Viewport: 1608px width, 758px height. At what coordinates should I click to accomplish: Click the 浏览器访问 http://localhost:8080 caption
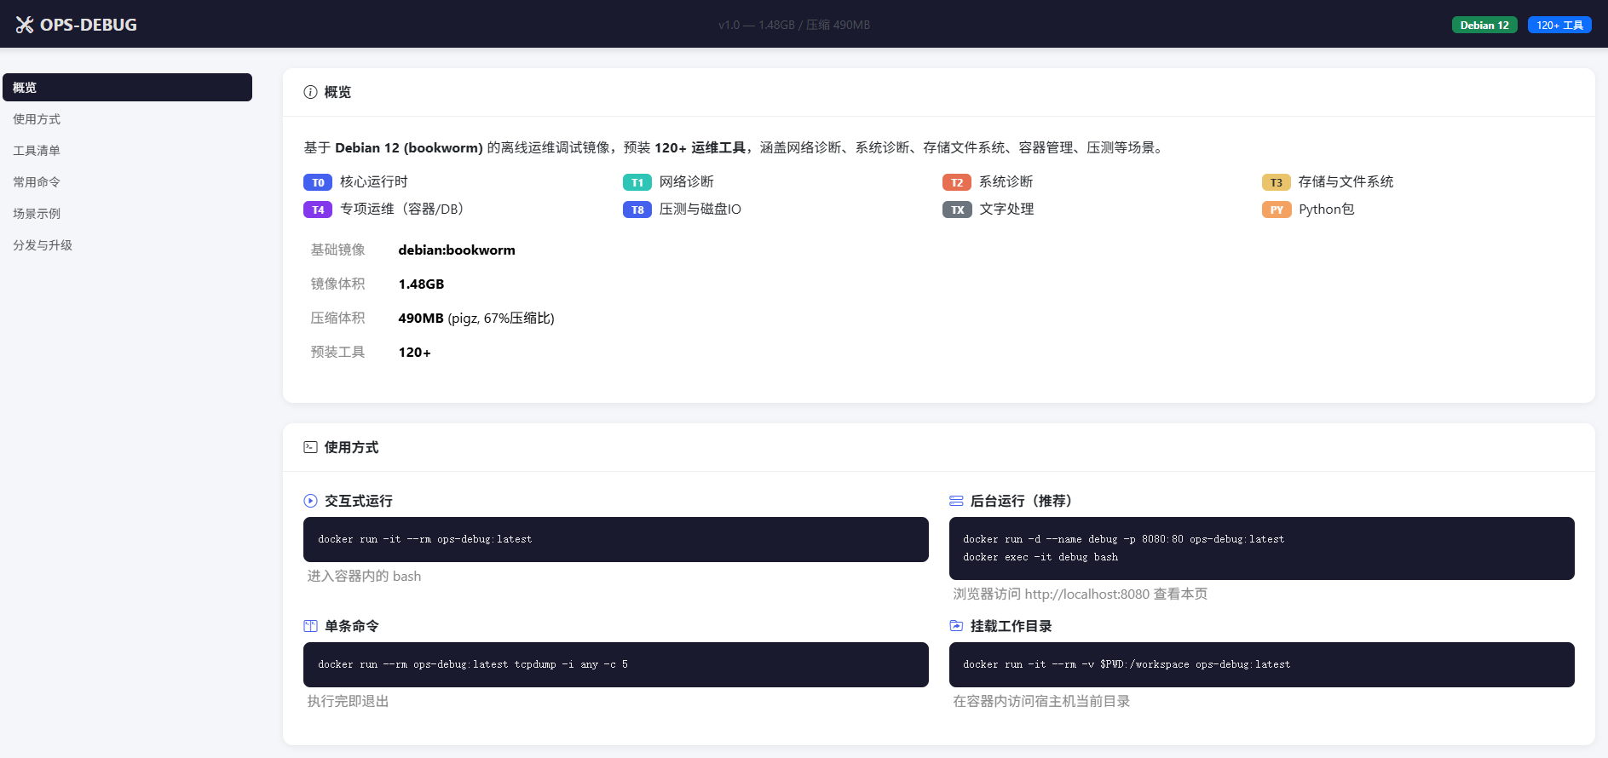pyautogui.click(x=1080, y=594)
